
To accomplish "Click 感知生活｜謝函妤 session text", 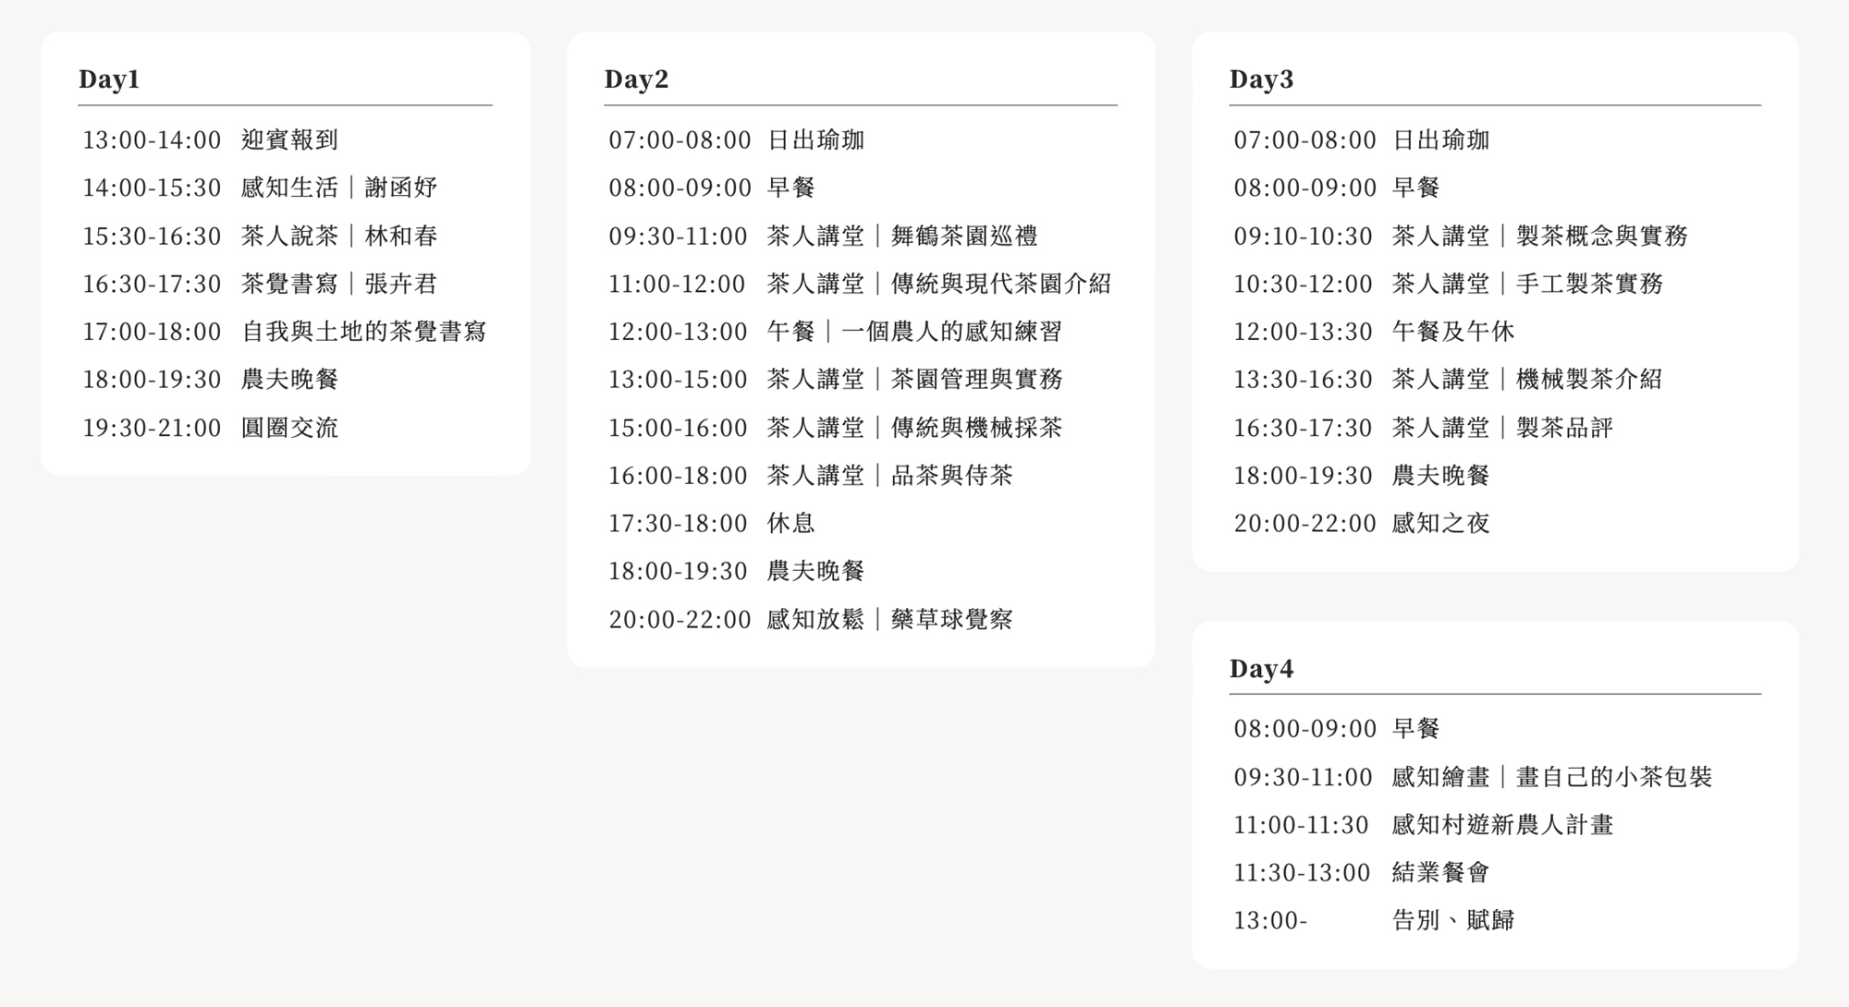I will tap(338, 188).
